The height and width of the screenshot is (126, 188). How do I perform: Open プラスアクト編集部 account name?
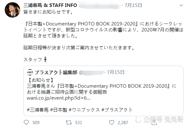56,72
